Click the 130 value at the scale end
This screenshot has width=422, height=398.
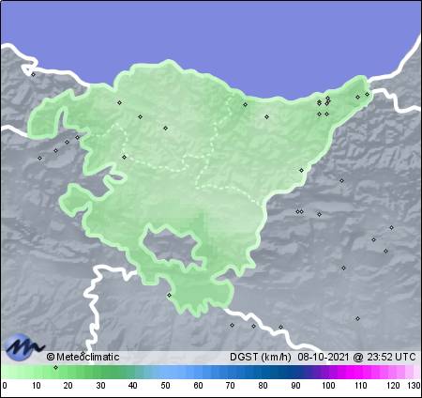tap(414, 386)
